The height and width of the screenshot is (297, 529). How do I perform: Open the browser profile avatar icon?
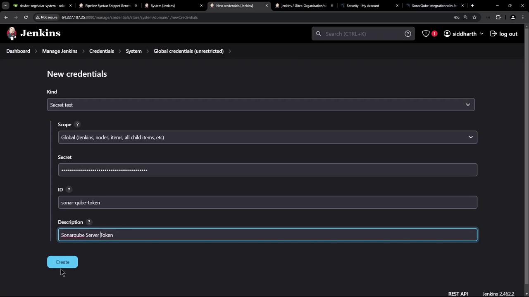(x=513, y=17)
